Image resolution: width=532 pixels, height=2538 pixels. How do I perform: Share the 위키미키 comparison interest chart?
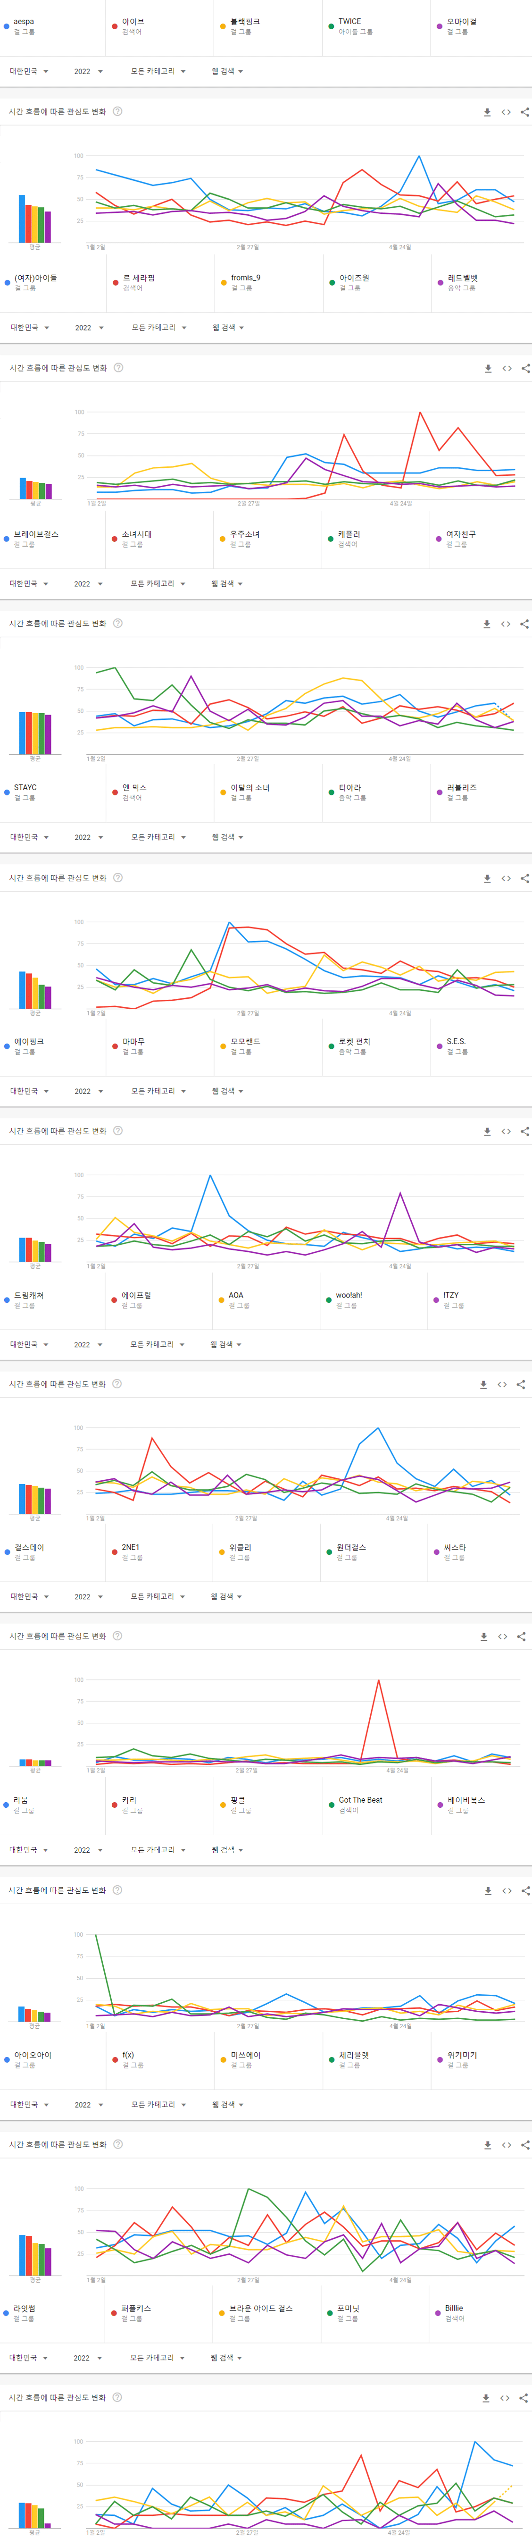524,2146
